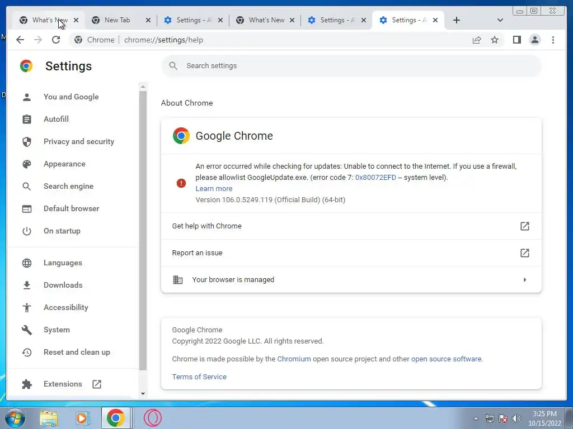Switch to the second Settings tab
The image size is (573, 429).
[337, 20]
